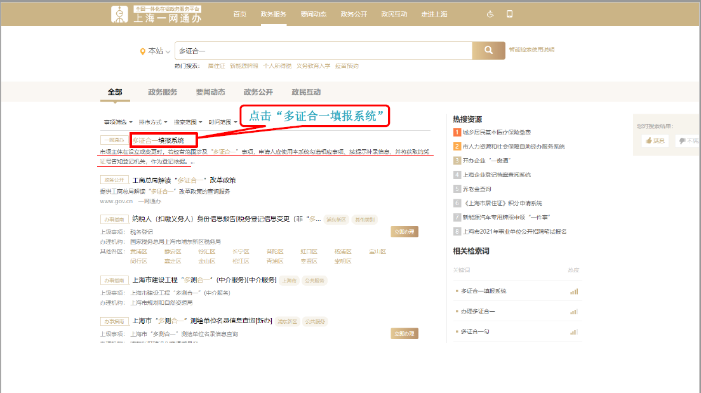Click the location pin beside 本站
The height and width of the screenshot is (393, 701).
point(143,51)
